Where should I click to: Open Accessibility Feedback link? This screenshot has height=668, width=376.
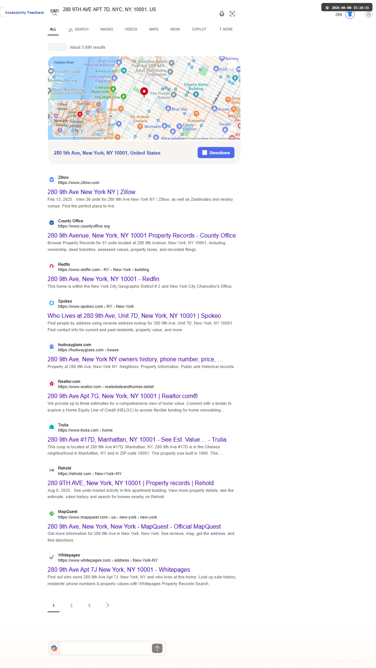pos(25,13)
